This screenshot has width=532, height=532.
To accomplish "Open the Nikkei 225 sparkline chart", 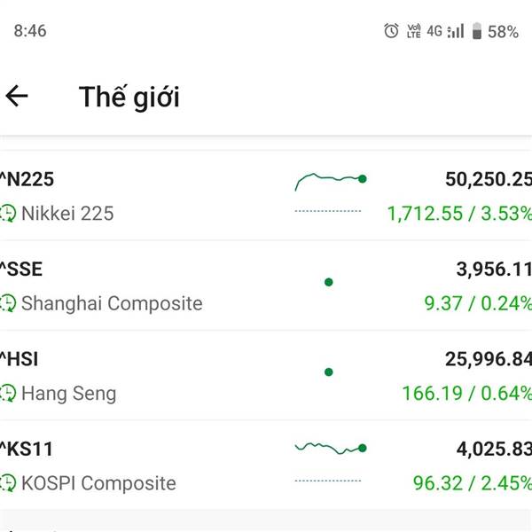I will click(x=330, y=181).
